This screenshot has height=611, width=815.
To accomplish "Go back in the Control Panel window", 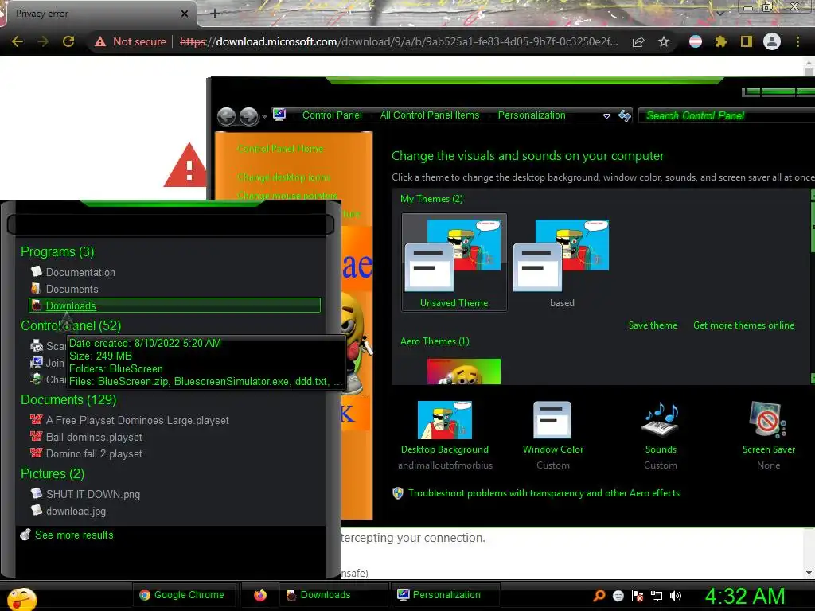I will tap(227, 116).
